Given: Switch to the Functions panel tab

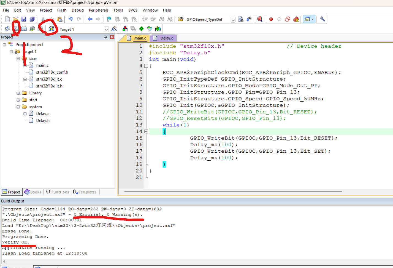Looking at the screenshot, I should 57,192.
